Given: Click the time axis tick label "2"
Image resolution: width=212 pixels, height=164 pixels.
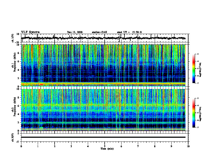Looking at the screenshot, I should [x=55, y=146].
